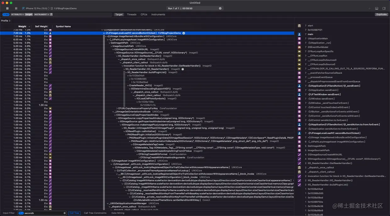The height and width of the screenshot is (216, 390).
Task: Collapse the secondButtonClicked tree row
Action: tap(104, 33)
